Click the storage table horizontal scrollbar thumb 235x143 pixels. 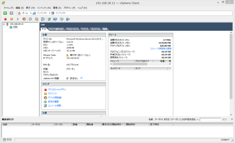pyautogui.click(x=130, y=64)
